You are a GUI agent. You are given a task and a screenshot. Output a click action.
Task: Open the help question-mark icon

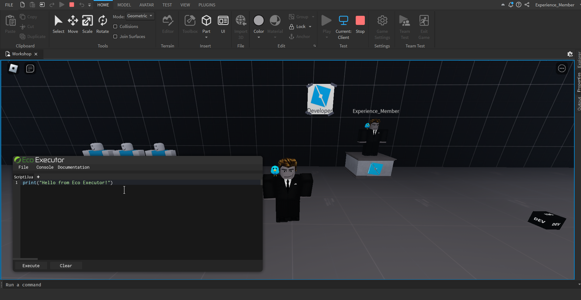[x=519, y=5]
